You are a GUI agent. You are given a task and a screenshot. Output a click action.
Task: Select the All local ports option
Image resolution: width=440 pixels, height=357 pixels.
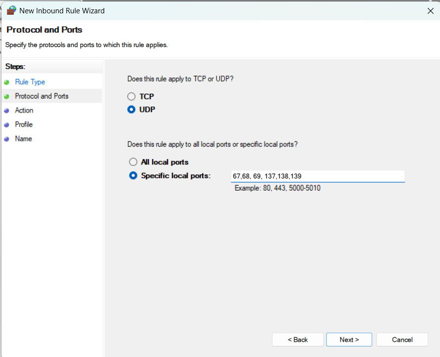133,162
